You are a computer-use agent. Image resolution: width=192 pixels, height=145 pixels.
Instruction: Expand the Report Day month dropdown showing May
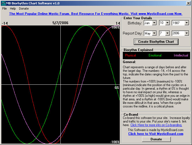point(154,33)
